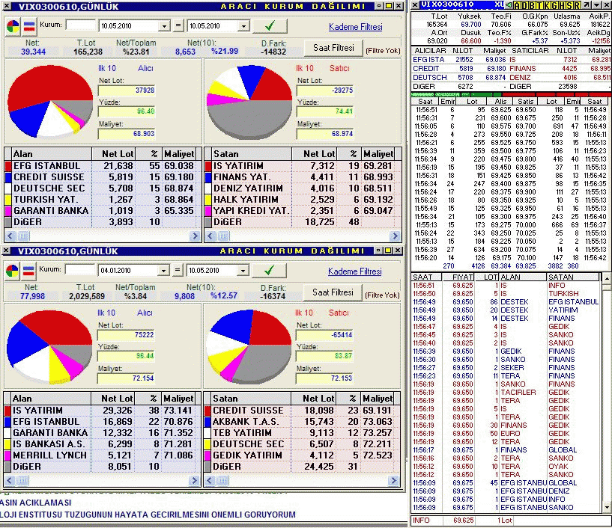Viewport: 612px width, 528px height.
Task: Select the trade row with 86 lots from DESTEK
Action: (x=506, y=302)
